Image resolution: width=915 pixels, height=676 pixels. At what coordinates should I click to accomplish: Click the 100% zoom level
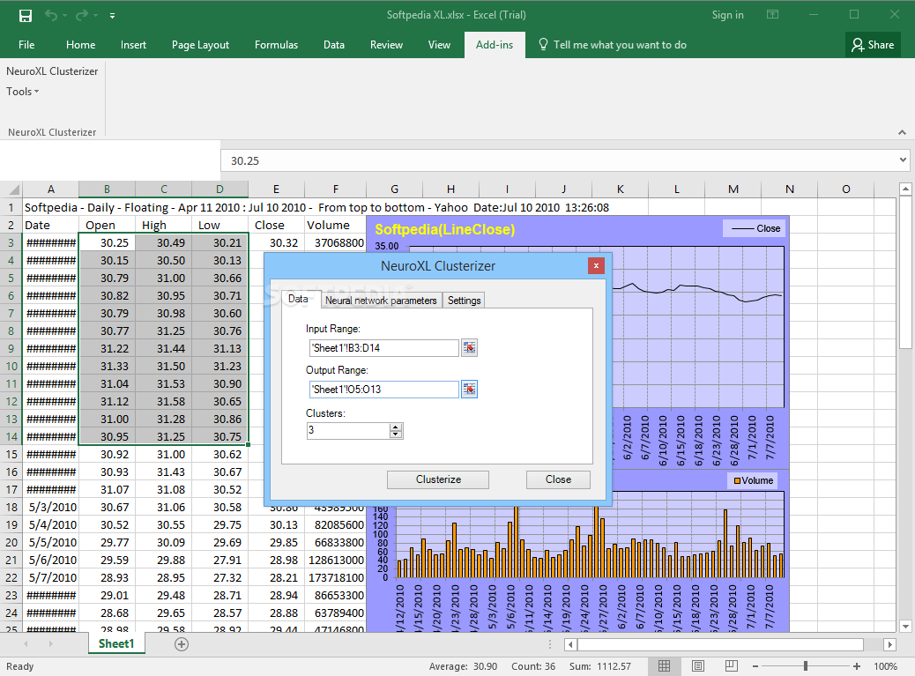click(885, 666)
